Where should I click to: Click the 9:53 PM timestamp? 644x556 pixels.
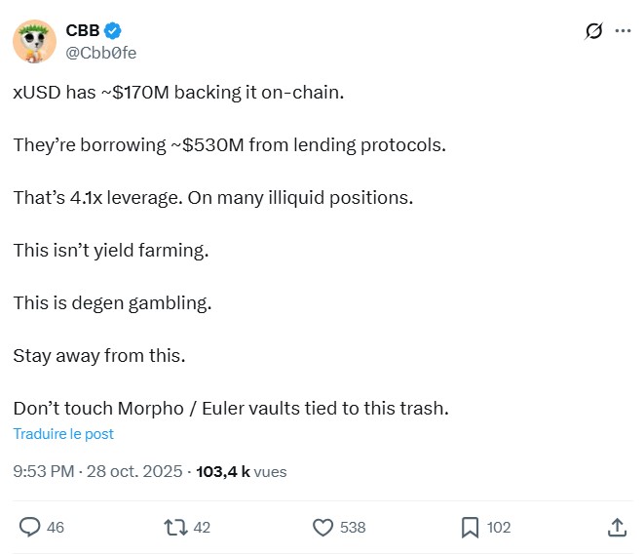click(x=44, y=471)
